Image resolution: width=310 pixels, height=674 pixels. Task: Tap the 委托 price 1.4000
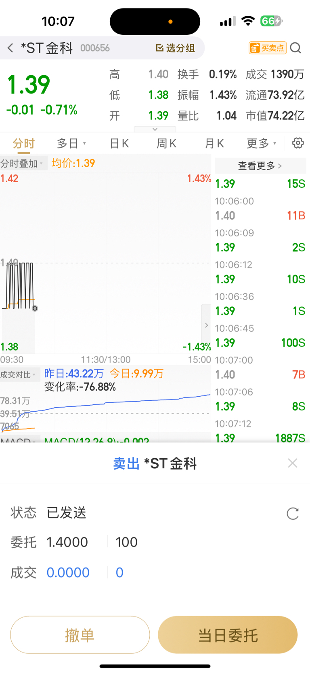tap(67, 542)
